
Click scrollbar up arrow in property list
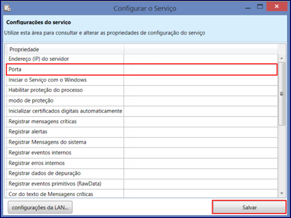point(282,58)
